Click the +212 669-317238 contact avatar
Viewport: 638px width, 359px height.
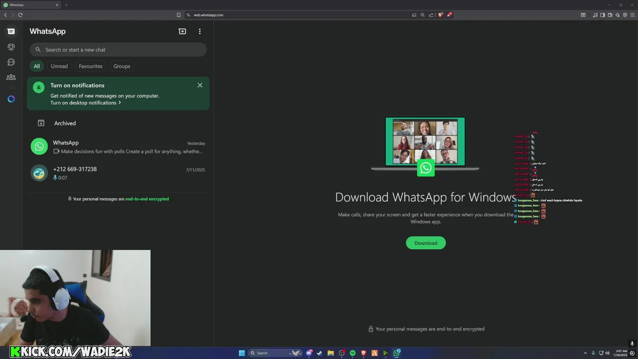click(39, 173)
